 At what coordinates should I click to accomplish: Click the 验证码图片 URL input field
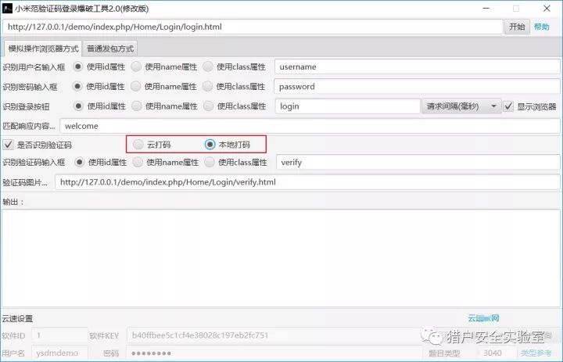click(x=308, y=182)
